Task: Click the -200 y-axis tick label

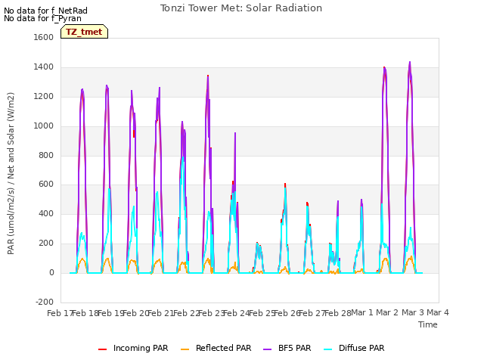Action: tap(45, 302)
